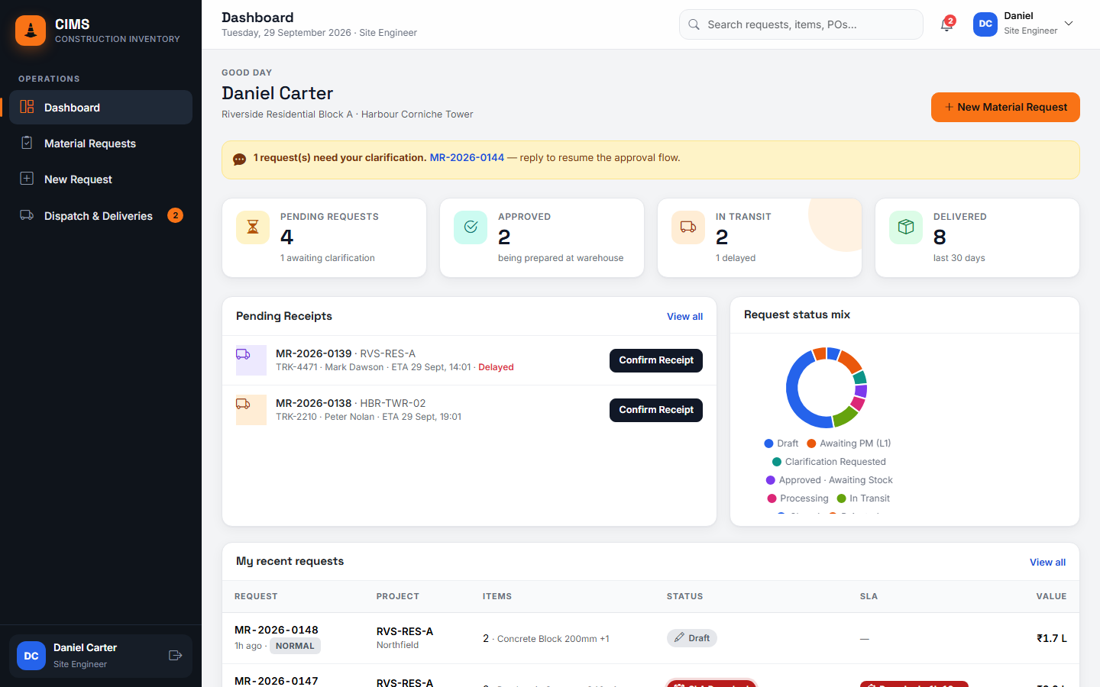Click the clarification chat bubble icon
This screenshot has height=687, width=1100.
239,159
